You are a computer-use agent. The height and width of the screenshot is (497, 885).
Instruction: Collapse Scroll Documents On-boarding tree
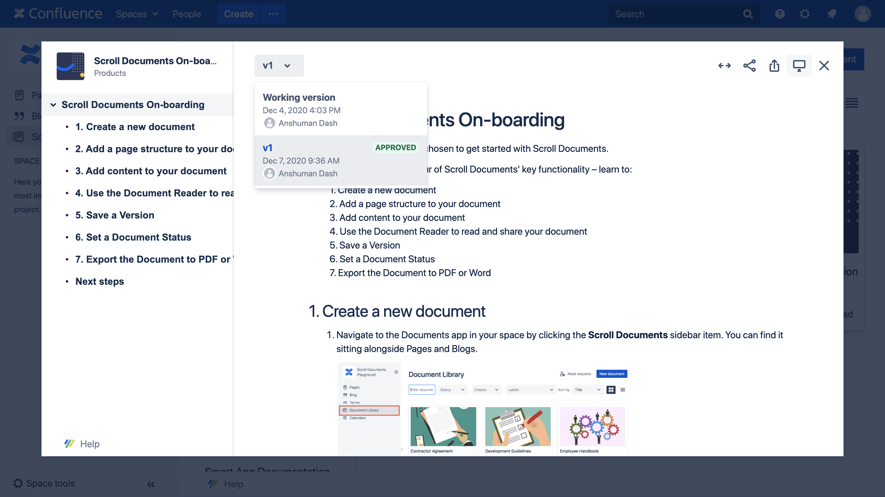[53, 105]
